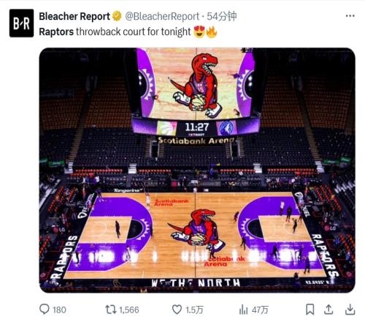Click the 47万 views count
The width and height of the screenshot is (365, 322).
point(260,310)
